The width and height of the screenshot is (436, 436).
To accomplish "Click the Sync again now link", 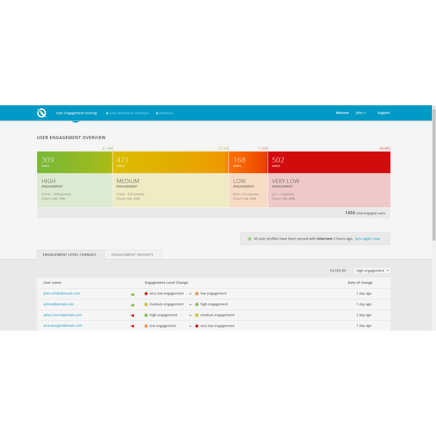I will [x=368, y=239].
